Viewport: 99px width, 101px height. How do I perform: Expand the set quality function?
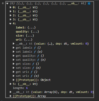14,60
